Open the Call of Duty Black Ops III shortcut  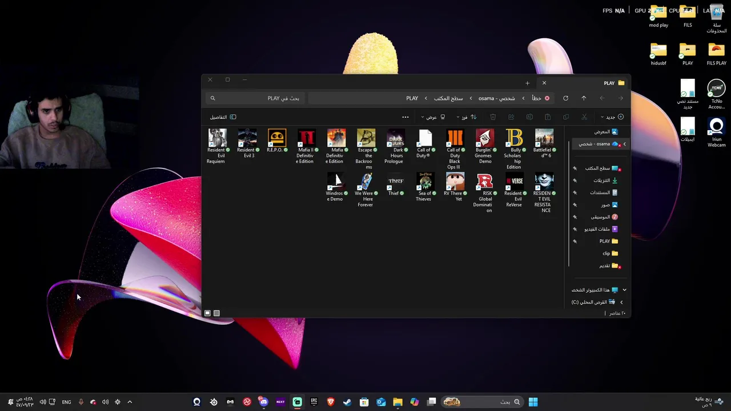(455, 150)
